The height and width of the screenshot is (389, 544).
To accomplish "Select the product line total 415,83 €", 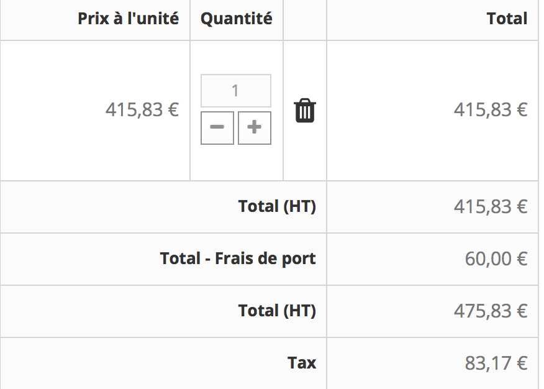I will [491, 109].
